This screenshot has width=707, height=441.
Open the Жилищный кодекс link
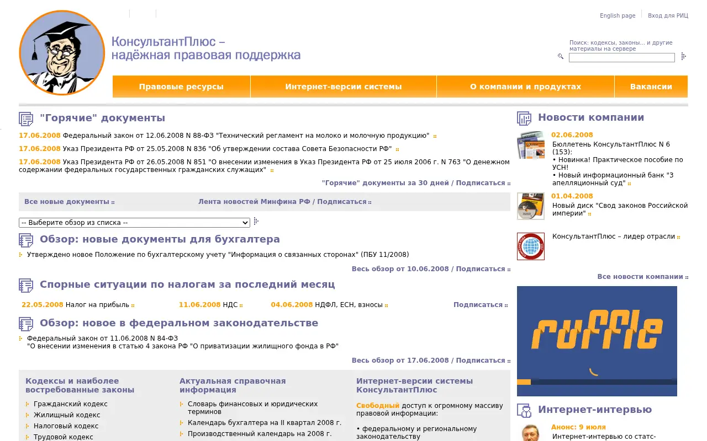(67, 415)
